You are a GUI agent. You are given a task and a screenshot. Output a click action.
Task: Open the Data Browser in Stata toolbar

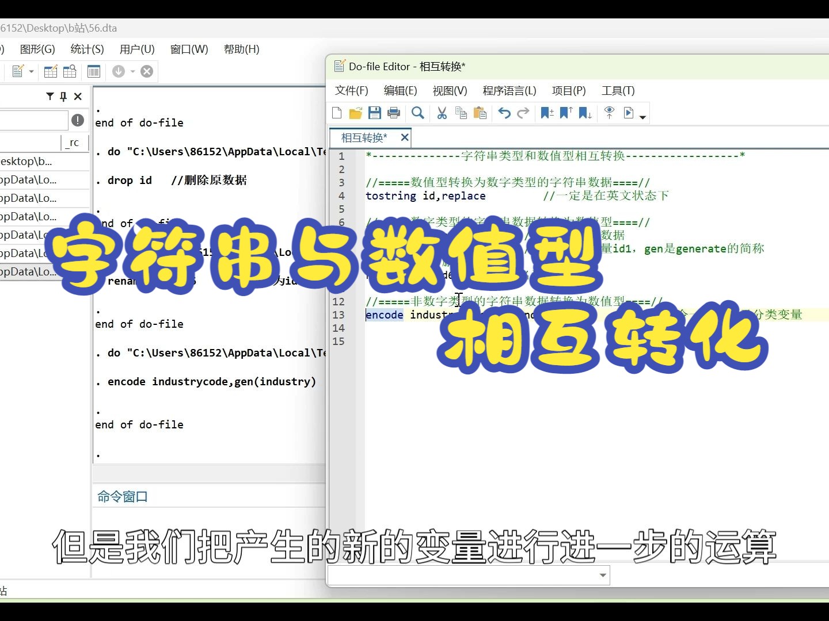coord(70,71)
